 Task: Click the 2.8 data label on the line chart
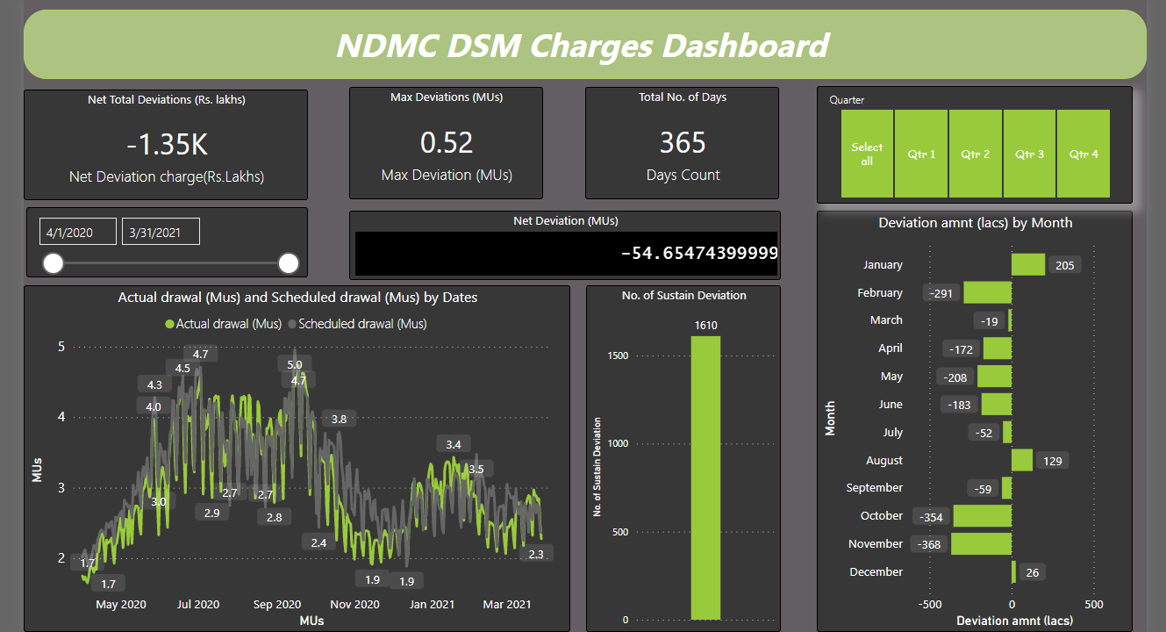274,517
